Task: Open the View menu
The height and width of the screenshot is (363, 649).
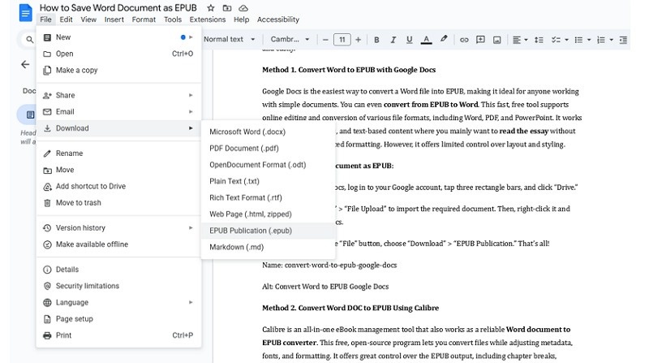Action: click(88, 19)
